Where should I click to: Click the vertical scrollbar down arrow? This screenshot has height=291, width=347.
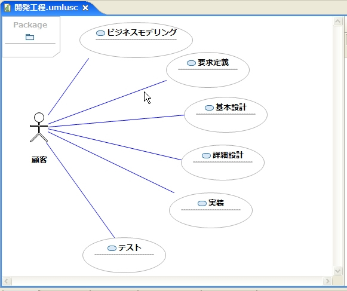pos(337,271)
